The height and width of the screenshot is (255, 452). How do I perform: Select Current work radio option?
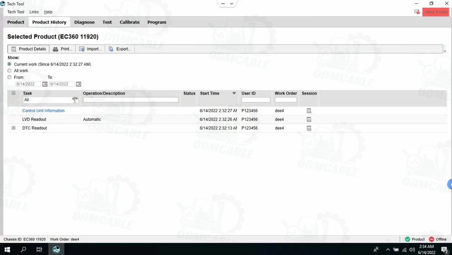click(9, 64)
